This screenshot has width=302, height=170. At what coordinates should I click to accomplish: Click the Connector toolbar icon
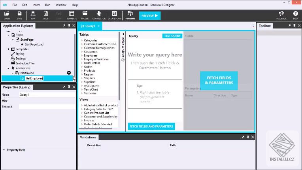(x=99, y=15)
